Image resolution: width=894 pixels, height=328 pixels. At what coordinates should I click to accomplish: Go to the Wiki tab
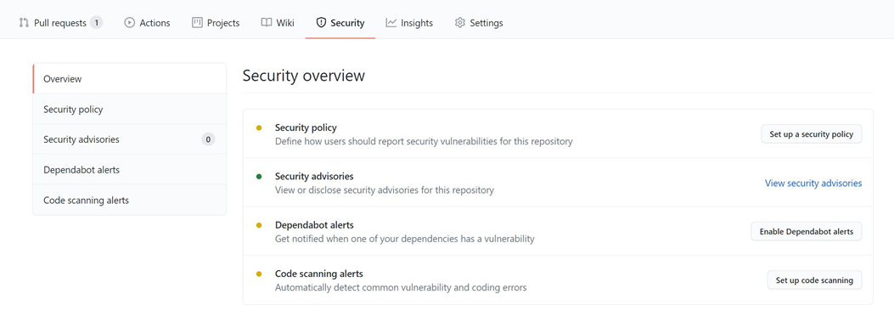[x=278, y=23]
